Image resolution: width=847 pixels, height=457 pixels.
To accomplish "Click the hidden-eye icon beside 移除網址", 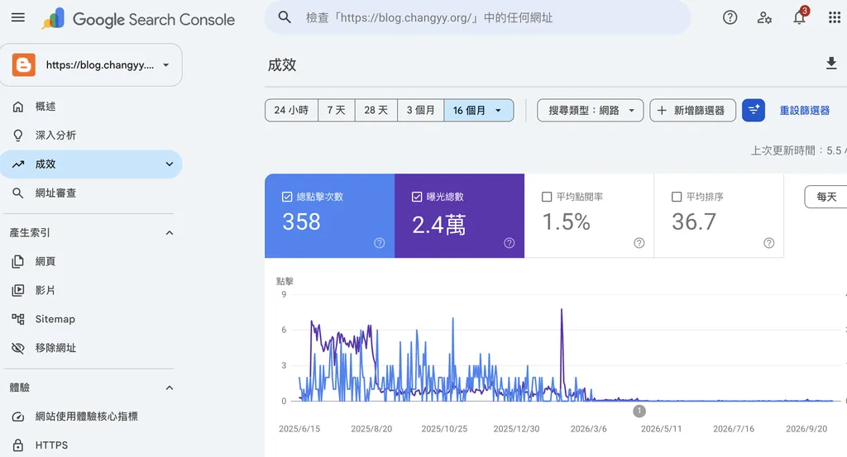I will pos(18,348).
